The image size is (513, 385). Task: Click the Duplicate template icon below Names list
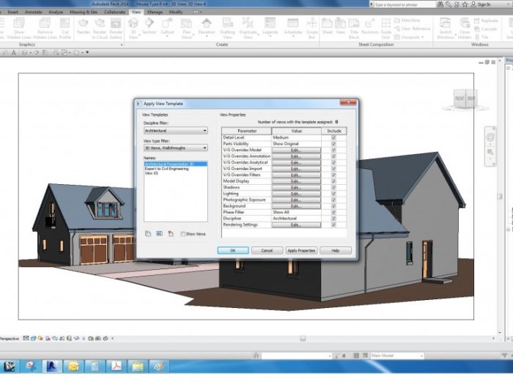[147, 233]
